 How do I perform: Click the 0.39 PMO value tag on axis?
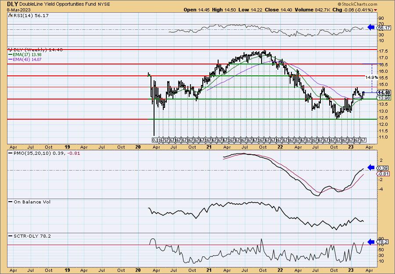tap(383, 168)
